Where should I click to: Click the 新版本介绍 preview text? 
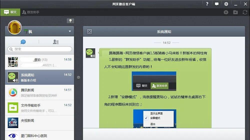point(28,80)
